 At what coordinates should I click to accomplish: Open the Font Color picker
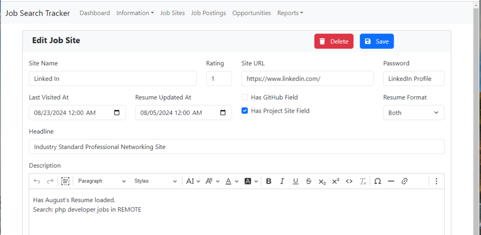(x=232, y=181)
